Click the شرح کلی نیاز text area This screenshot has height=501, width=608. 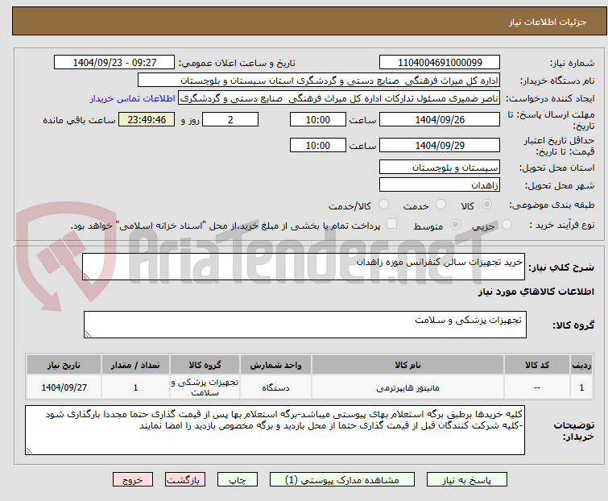tap(304, 267)
